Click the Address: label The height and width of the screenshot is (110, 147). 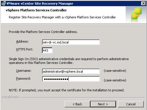(x=23, y=41)
